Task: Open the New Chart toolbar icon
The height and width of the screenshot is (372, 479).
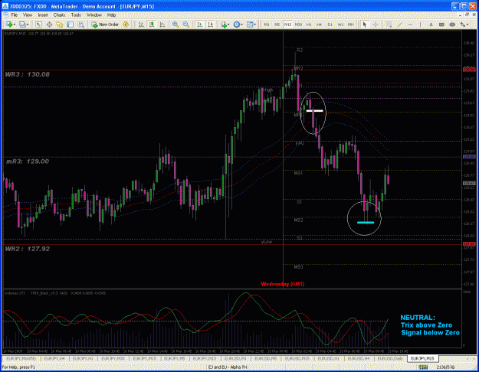Action: click(9, 24)
